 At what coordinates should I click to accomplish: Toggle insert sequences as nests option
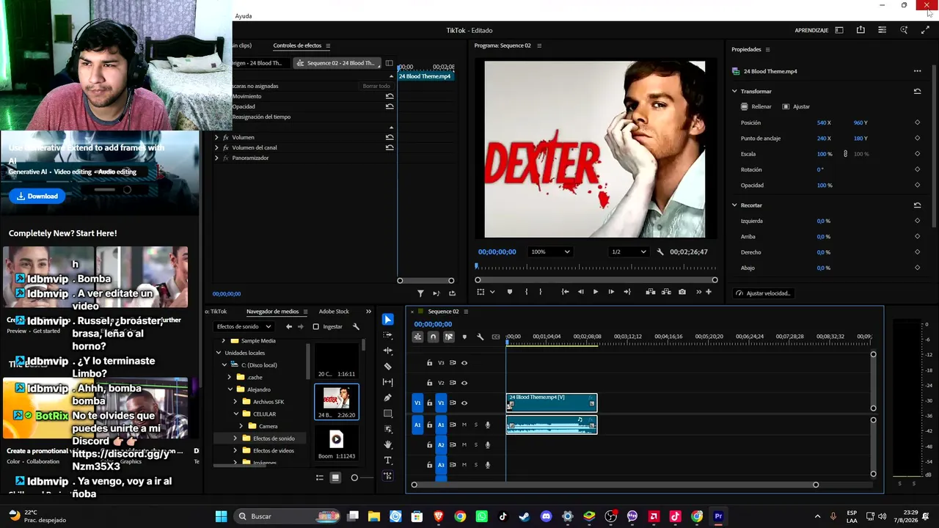(x=417, y=337)
